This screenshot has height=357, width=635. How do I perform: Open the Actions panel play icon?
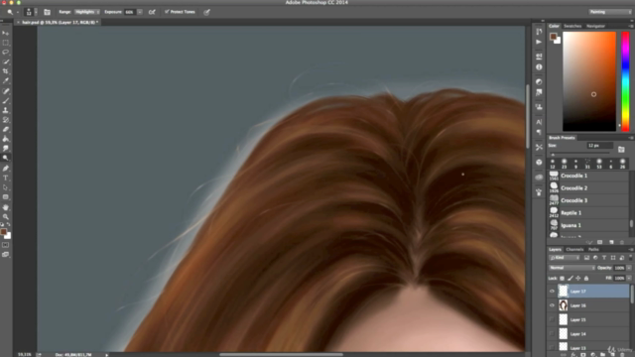click(539, 42)
